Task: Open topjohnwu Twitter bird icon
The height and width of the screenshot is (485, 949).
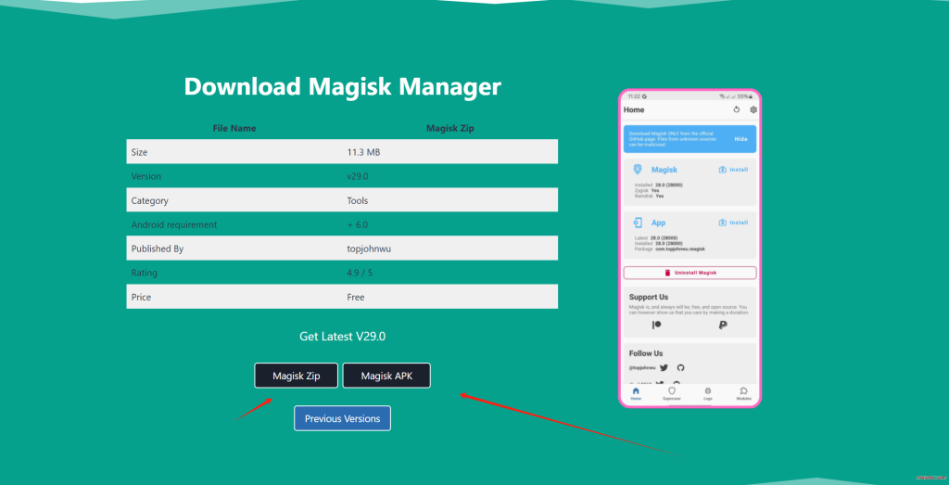Action: (x=664, y=367)
